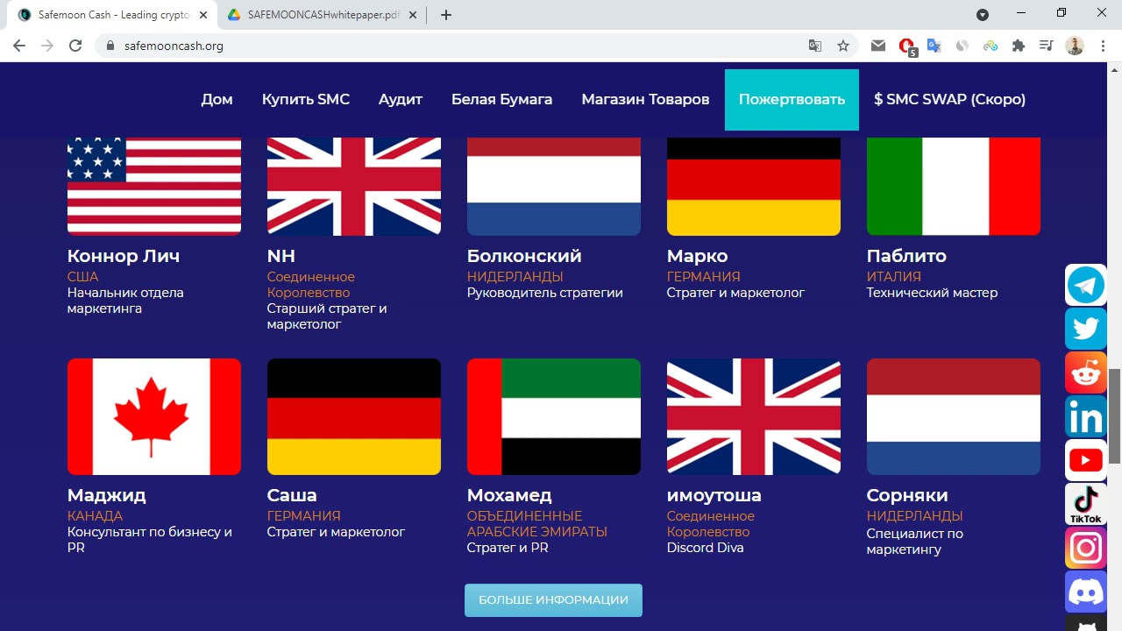Click the Пожертвовать button
The width and height of the screenshot is (1122, 631).
point(792,100)
